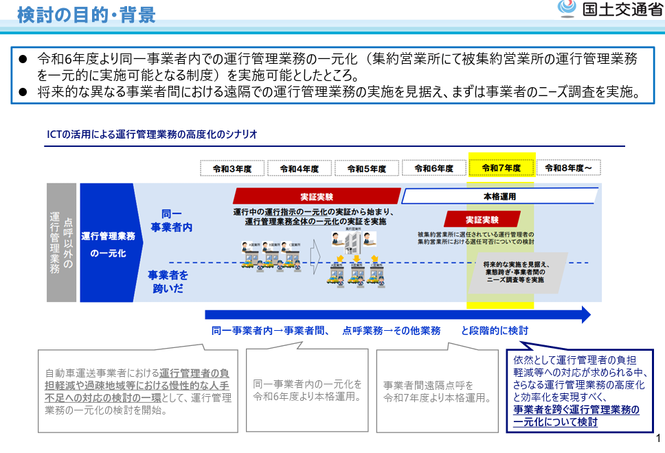Click the tip of the blue timeline arrow
The width and height of the screenshot is (665, 453).
(x=585, y=314)
